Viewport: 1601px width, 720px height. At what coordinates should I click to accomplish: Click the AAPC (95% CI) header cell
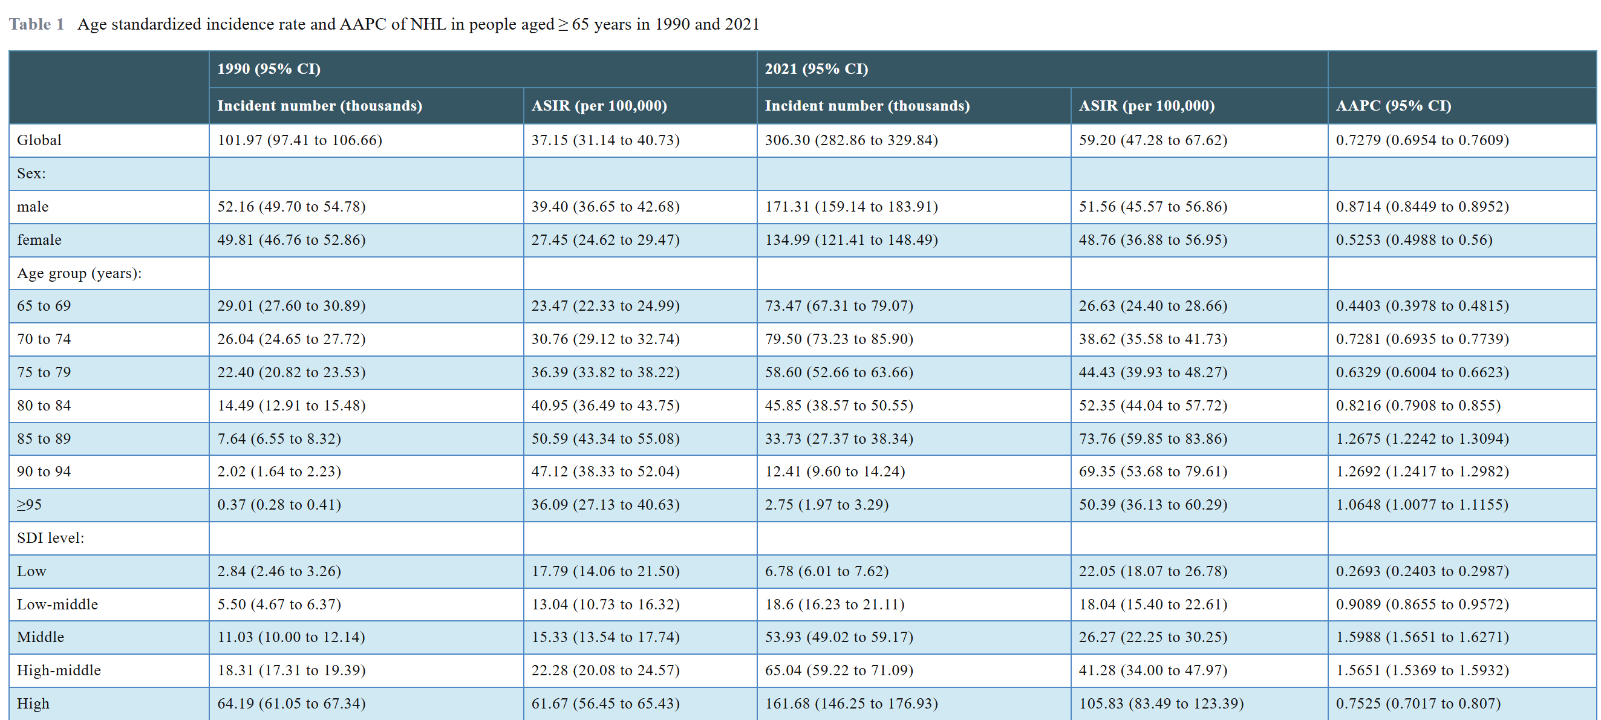(x=1393, y=106)
